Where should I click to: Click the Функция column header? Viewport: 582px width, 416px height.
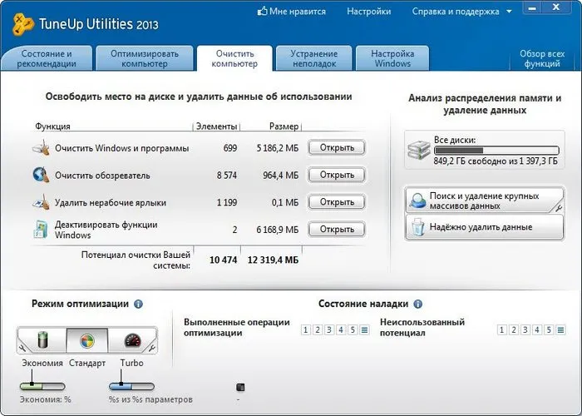coord(52,126)
